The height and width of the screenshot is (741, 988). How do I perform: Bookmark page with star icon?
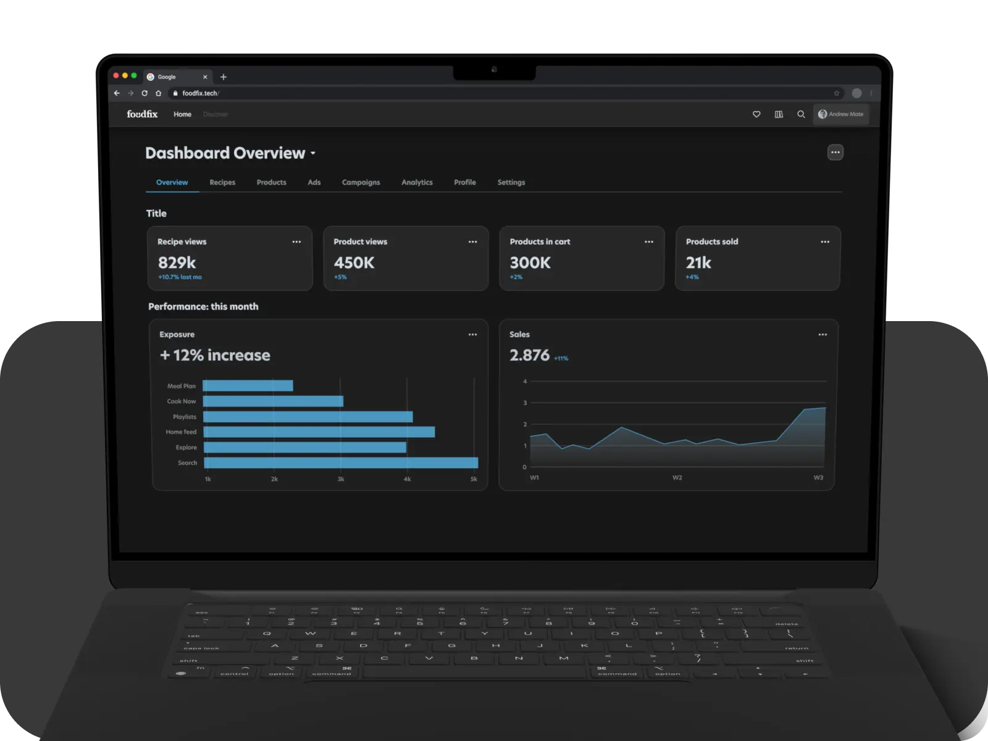click(837, 93)
